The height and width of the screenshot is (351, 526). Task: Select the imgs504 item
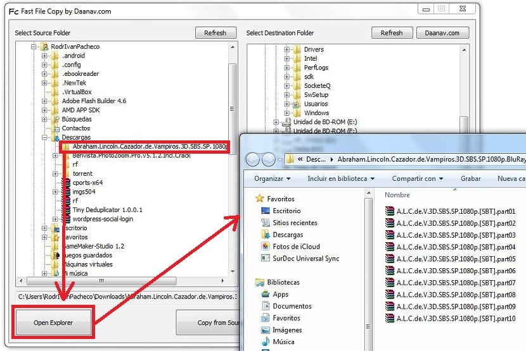click(x=84, y=192)
